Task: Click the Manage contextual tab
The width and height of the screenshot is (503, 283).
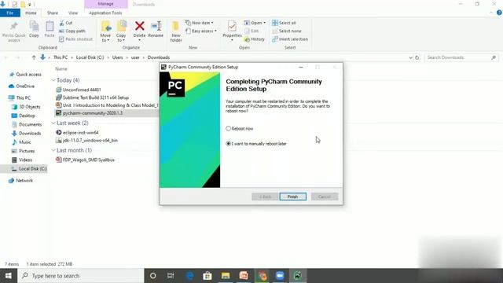Action: pyautogui.click(x=105, y=4)
